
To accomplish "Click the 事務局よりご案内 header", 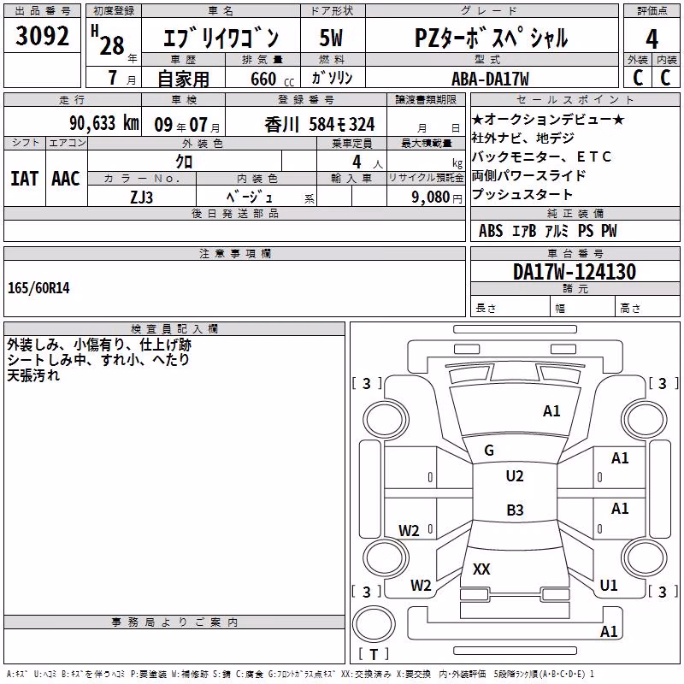I will point(174,622).
